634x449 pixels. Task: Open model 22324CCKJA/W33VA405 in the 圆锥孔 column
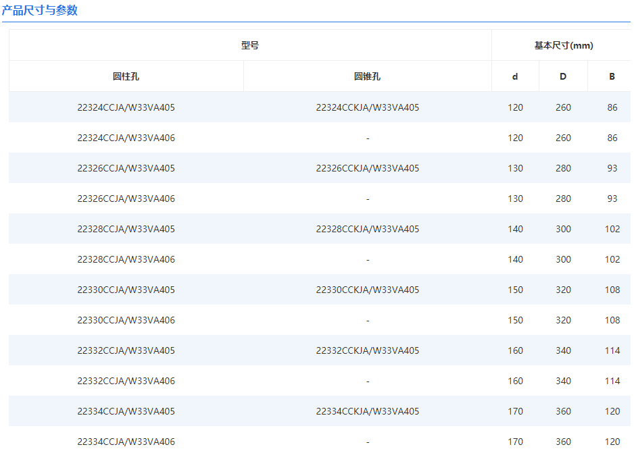pyautogui.click(x=367, y=107)
